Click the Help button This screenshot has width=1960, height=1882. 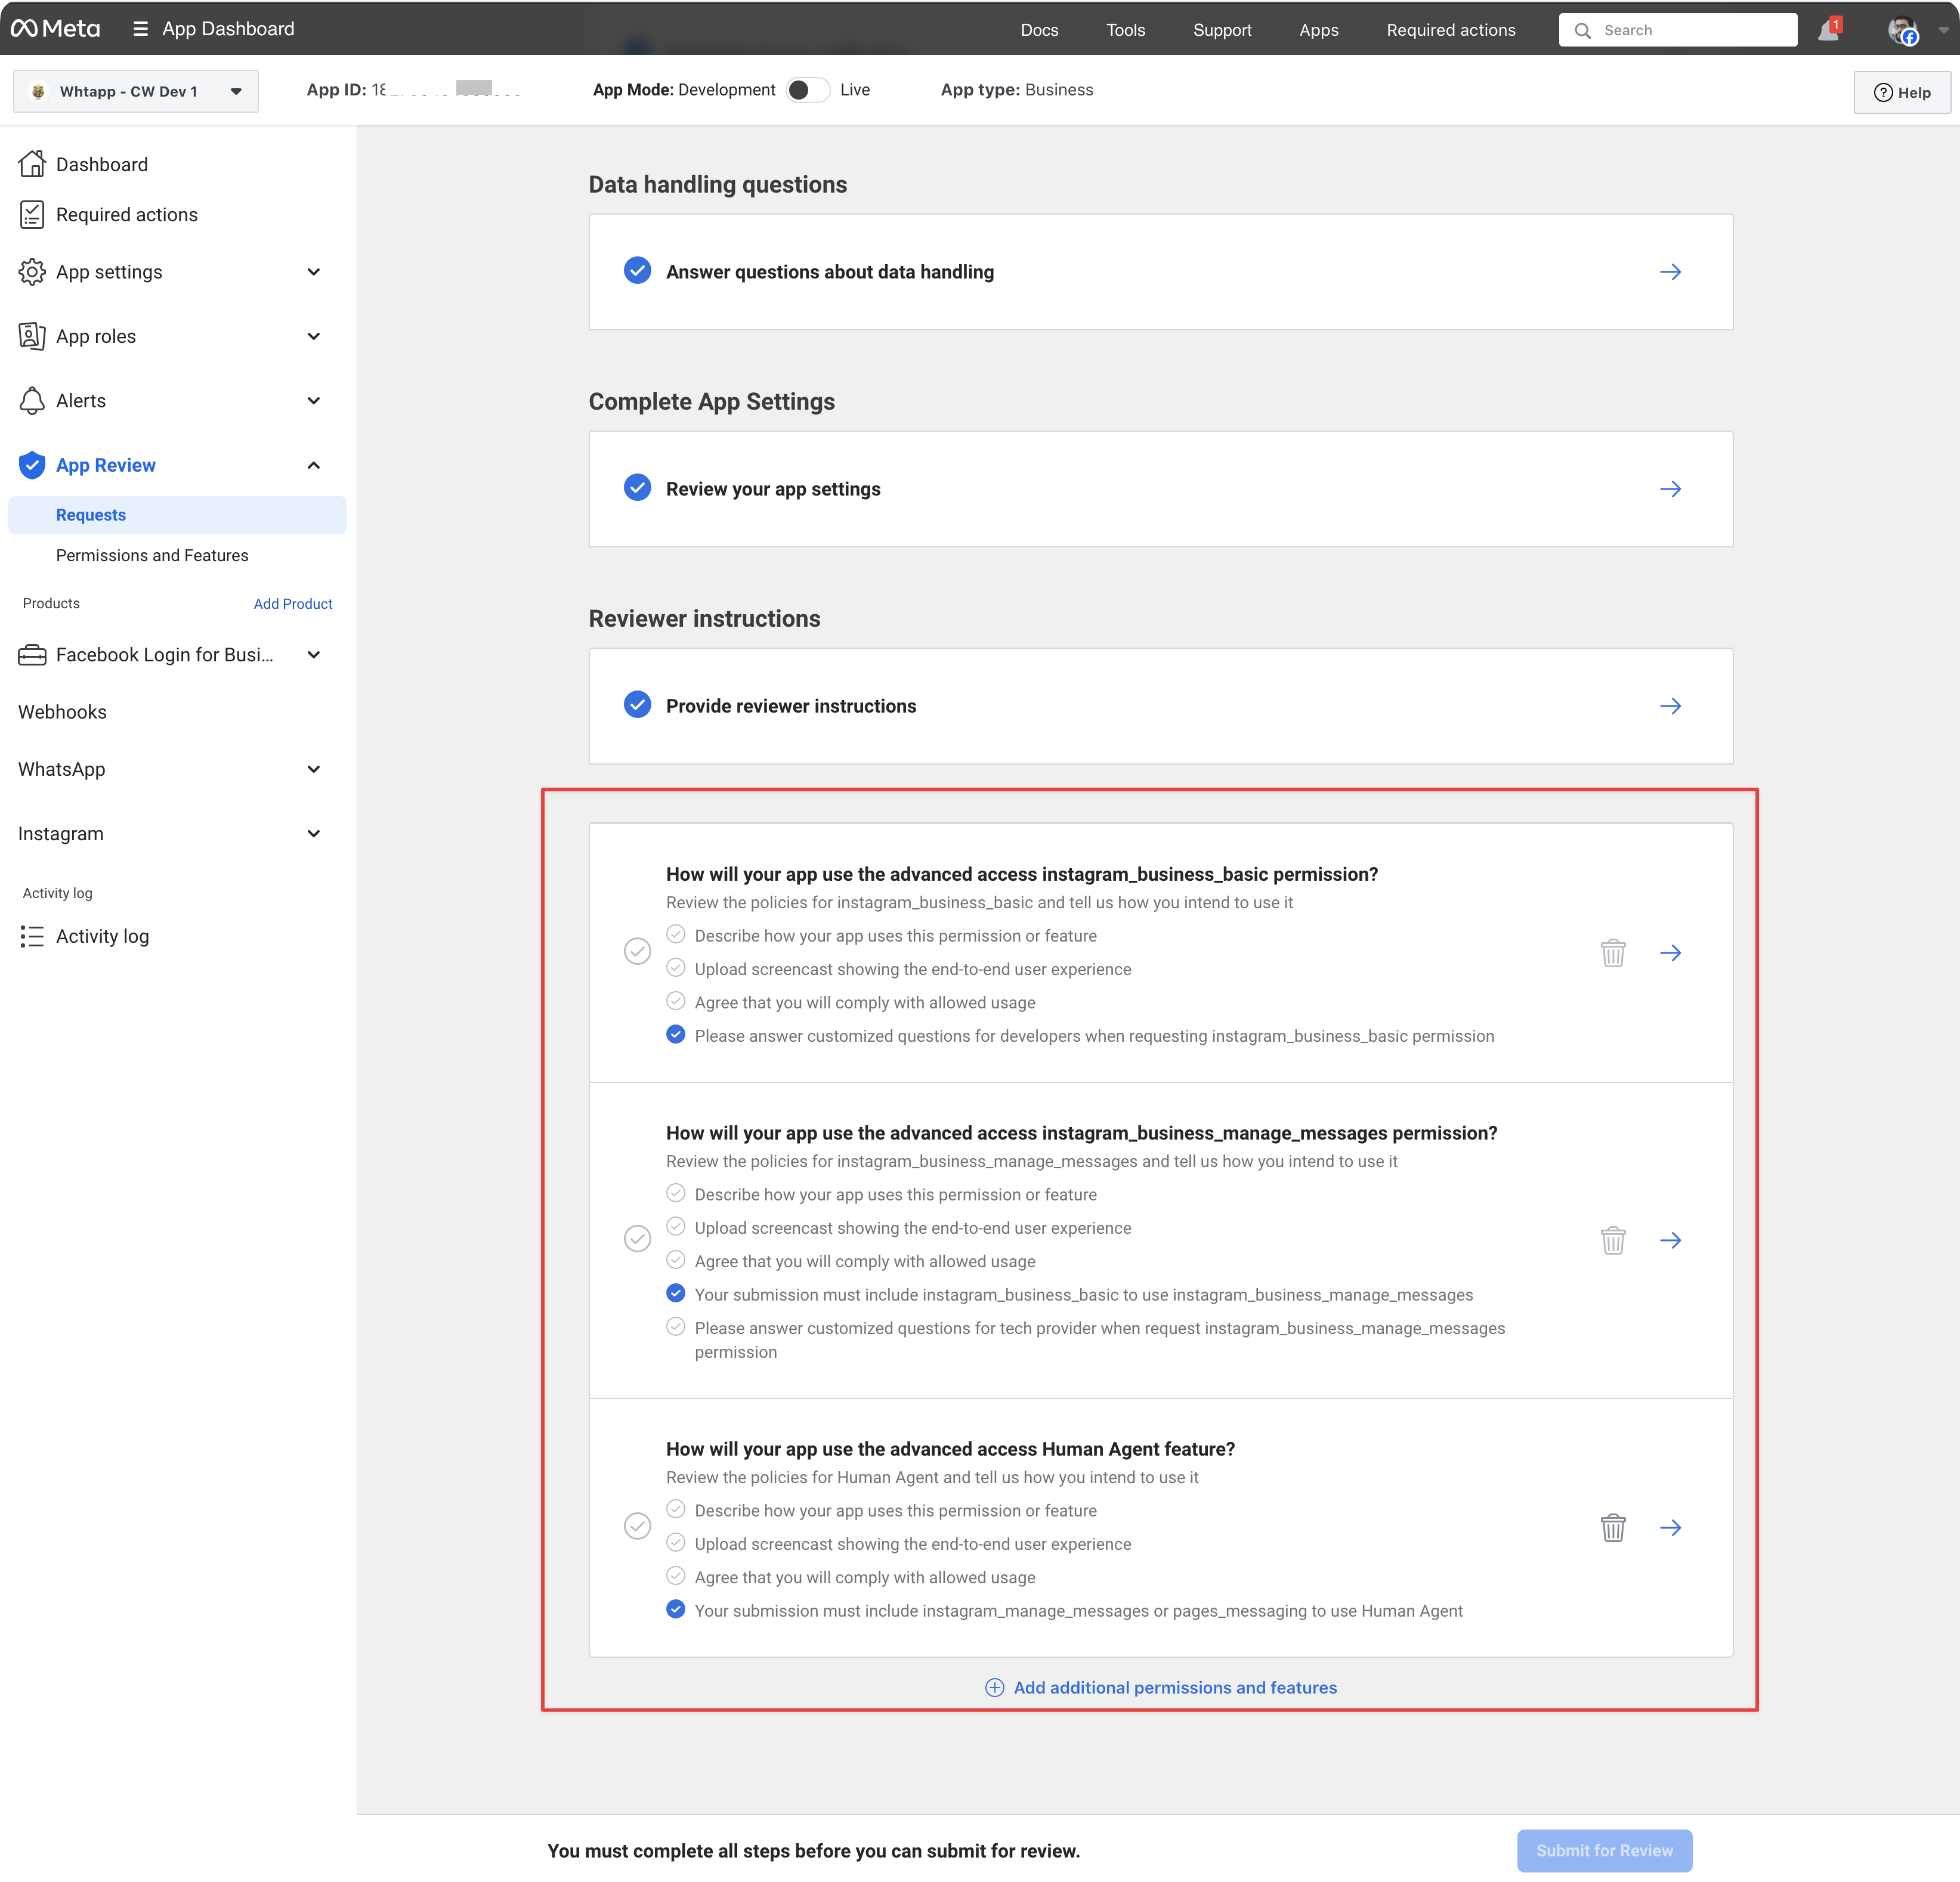(x=1901, y=92)
